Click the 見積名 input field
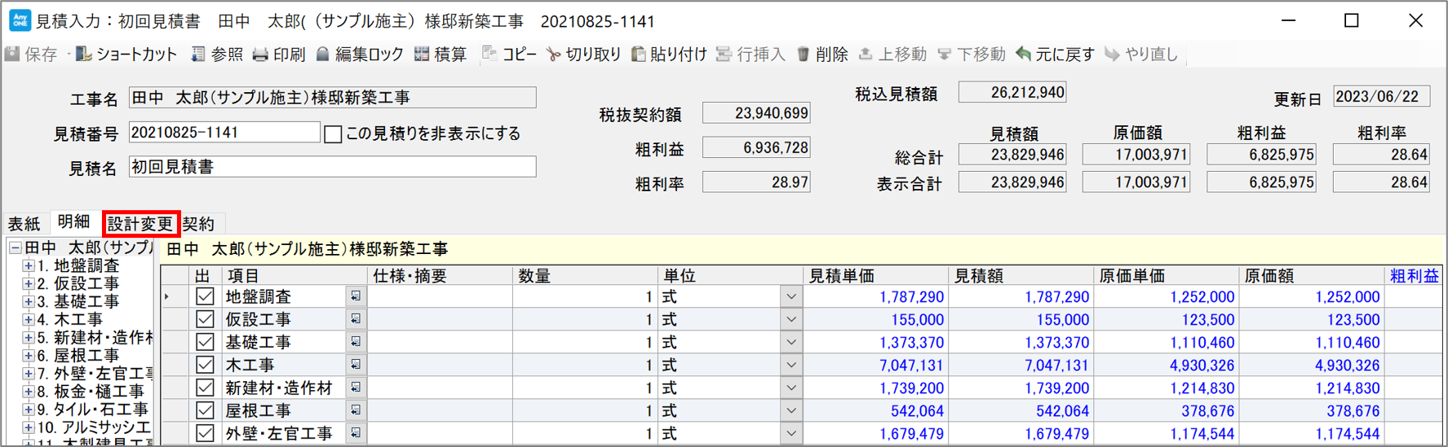The width and height of the screenshot is (1448, 447). coord(332,167)
